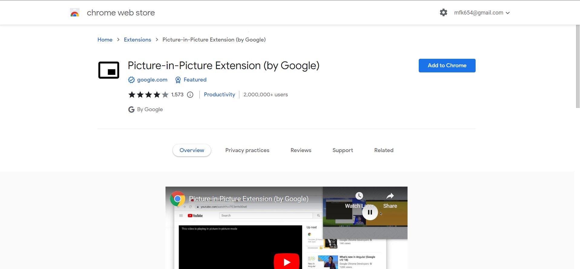The width and height of the screenshot is (580, 269).
Task: Click the Add to Chrome button
Action: tap(447, 65)
